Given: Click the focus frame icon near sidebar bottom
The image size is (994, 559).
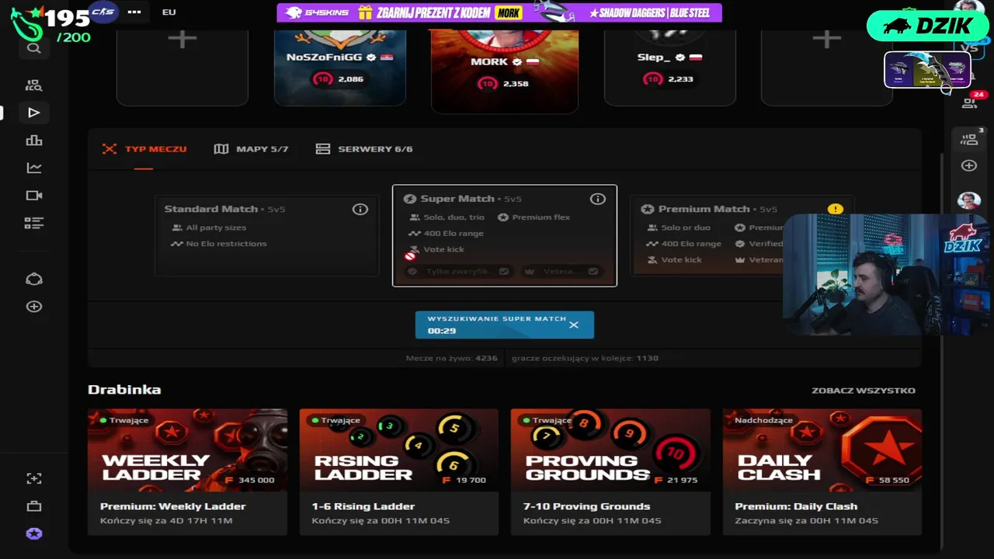Looking at the screenshot, I should click(x=33, y=478).
